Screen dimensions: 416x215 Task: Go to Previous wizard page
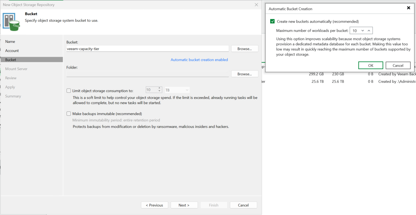(x=155, y=205)
